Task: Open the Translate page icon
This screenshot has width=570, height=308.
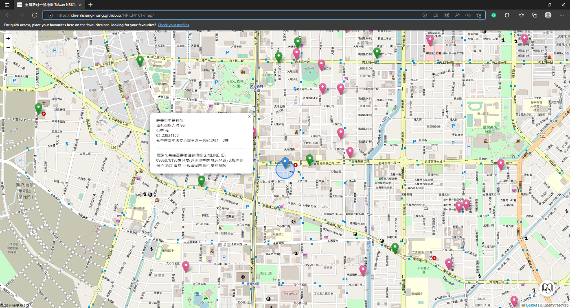Action: coord(468,15)
